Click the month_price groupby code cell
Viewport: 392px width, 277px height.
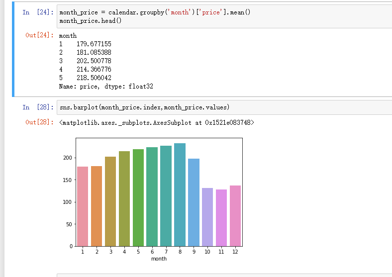point(224,16)
